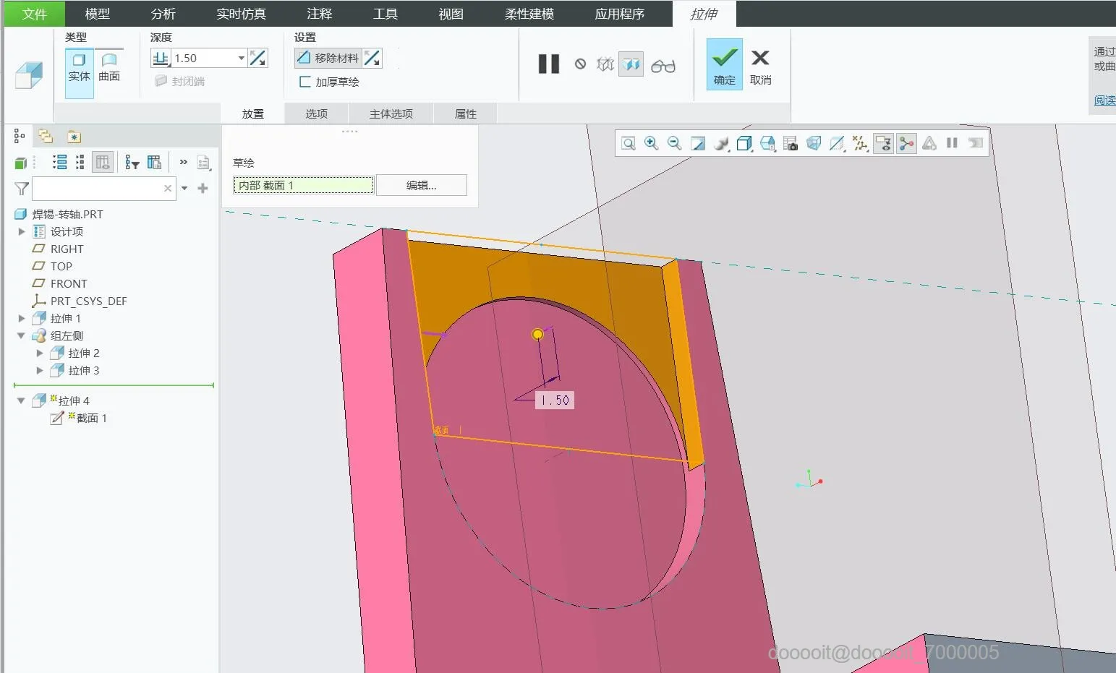Flip the material removal side icon
This screenshot has width=1116, height=673.
(x=372, y=59)
